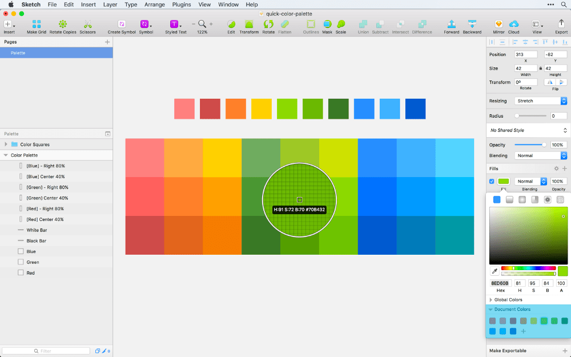Open the Arrange menu

(154, 5)
